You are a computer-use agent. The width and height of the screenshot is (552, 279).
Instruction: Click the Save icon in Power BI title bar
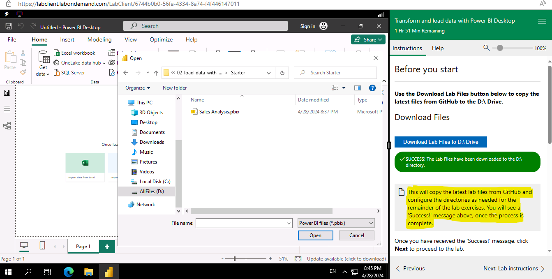pyautogui.click(x=9, y=26)
